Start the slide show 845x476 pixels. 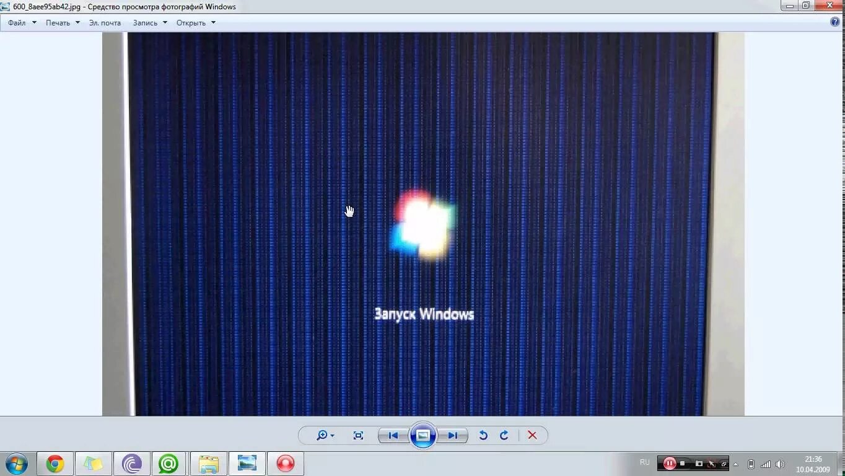tap(423, 435)
